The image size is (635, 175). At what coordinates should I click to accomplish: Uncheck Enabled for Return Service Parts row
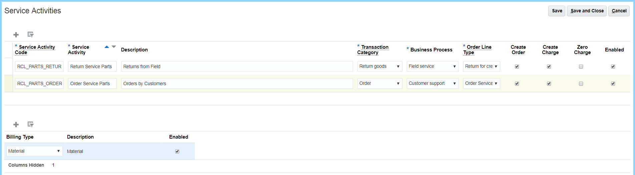pos(613,67)
